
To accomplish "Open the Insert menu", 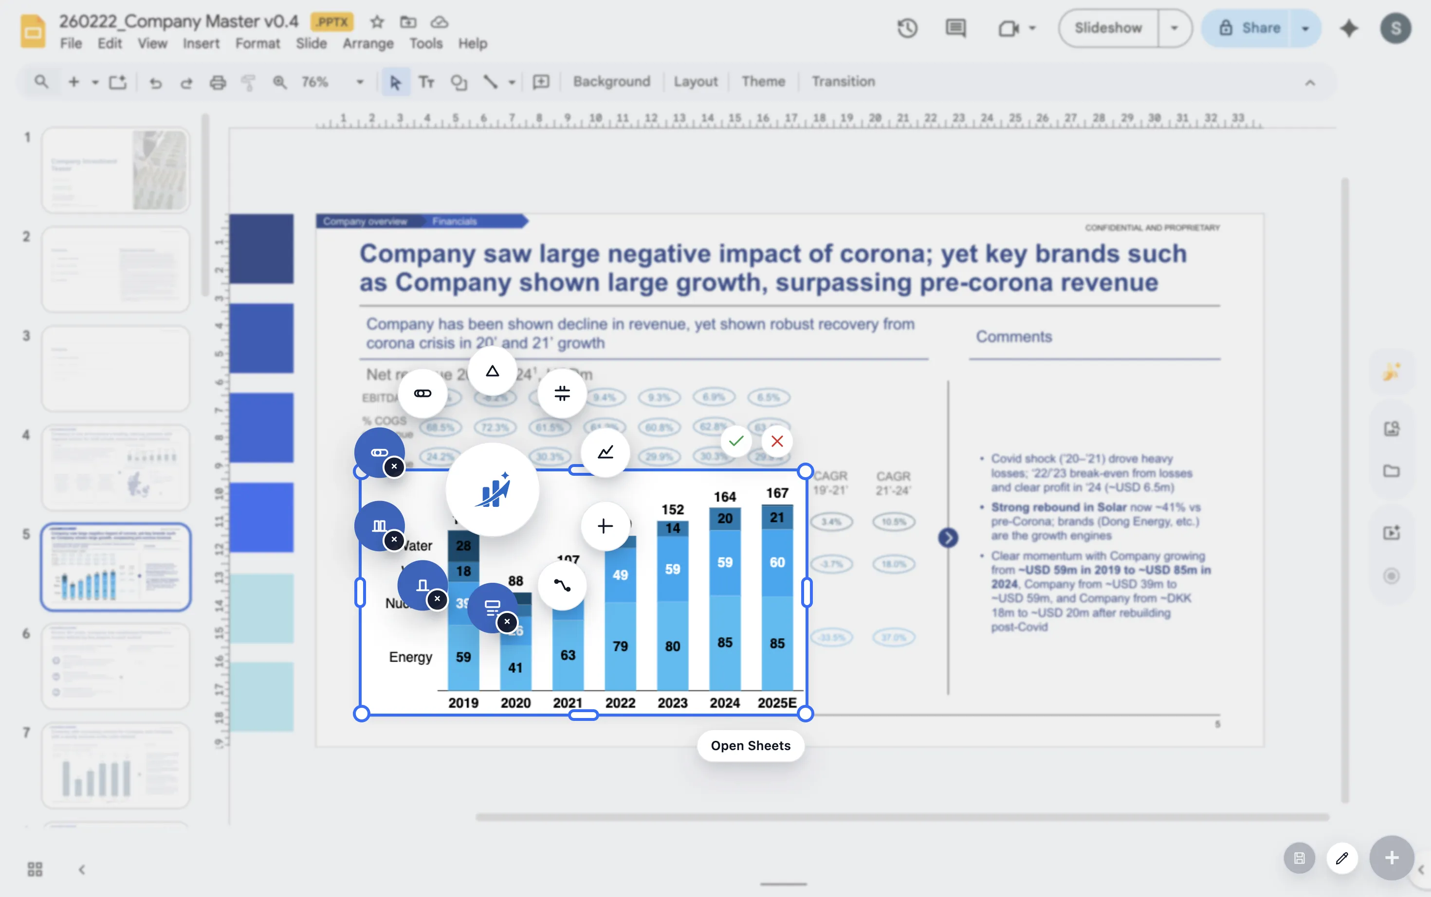I will 201,43.
